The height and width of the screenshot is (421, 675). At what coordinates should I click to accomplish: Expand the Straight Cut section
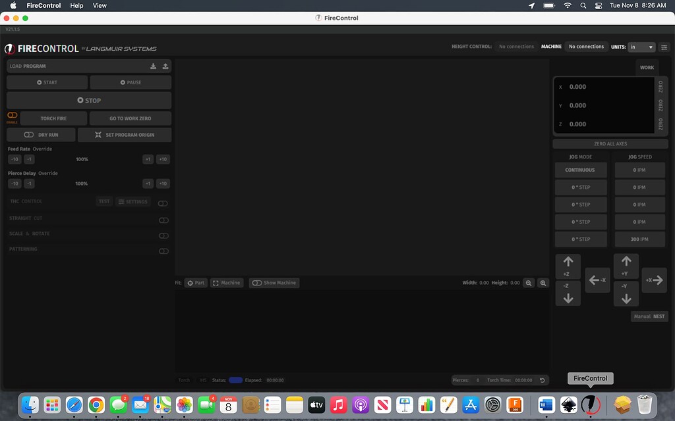[x=163, y=220]
